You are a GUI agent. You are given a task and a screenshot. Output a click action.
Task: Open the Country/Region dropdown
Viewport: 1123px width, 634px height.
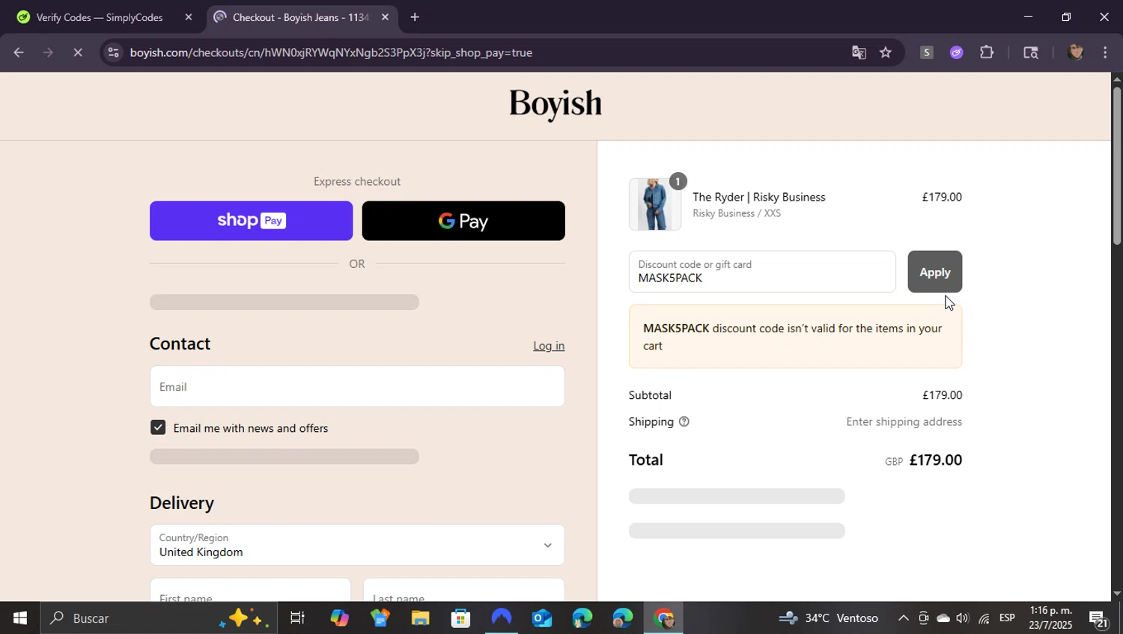coord(357,545)
